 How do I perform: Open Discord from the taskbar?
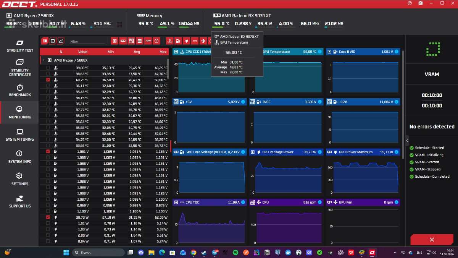[142, 252]
